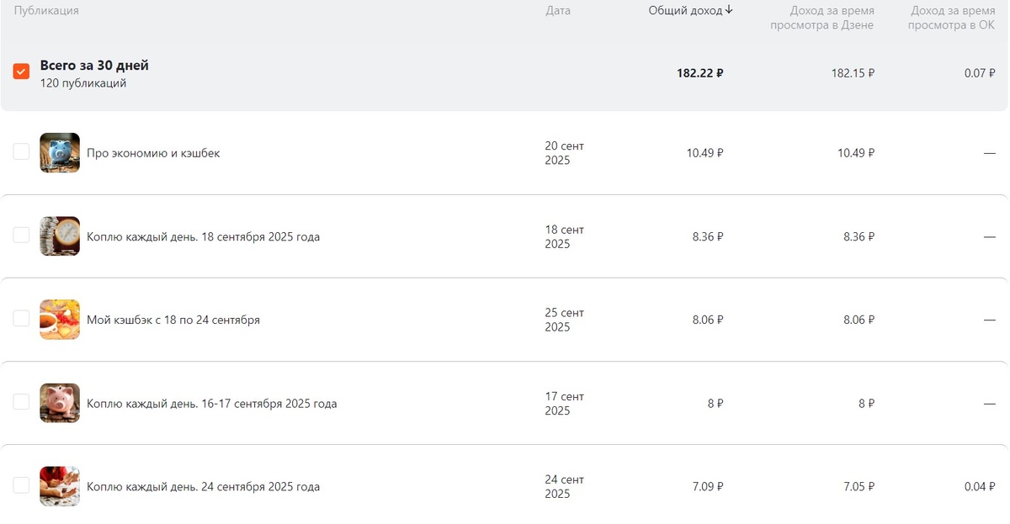Open piggy bank thumbnail for Про экономию и кэшбек
Screen dimensions: 1010x524
[x=60, y=153]
